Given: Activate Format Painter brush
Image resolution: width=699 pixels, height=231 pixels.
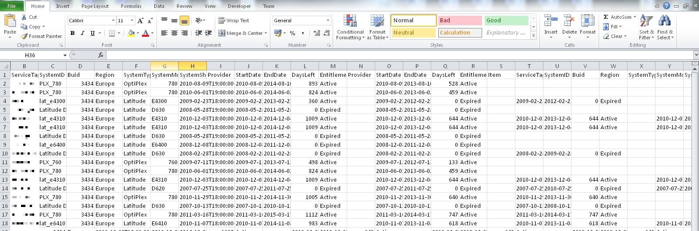Looking at the screenshot, I should click(24, 36).
